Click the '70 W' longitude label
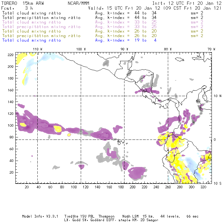The height and width of the screenshot is (223, 223). point(211,49)
